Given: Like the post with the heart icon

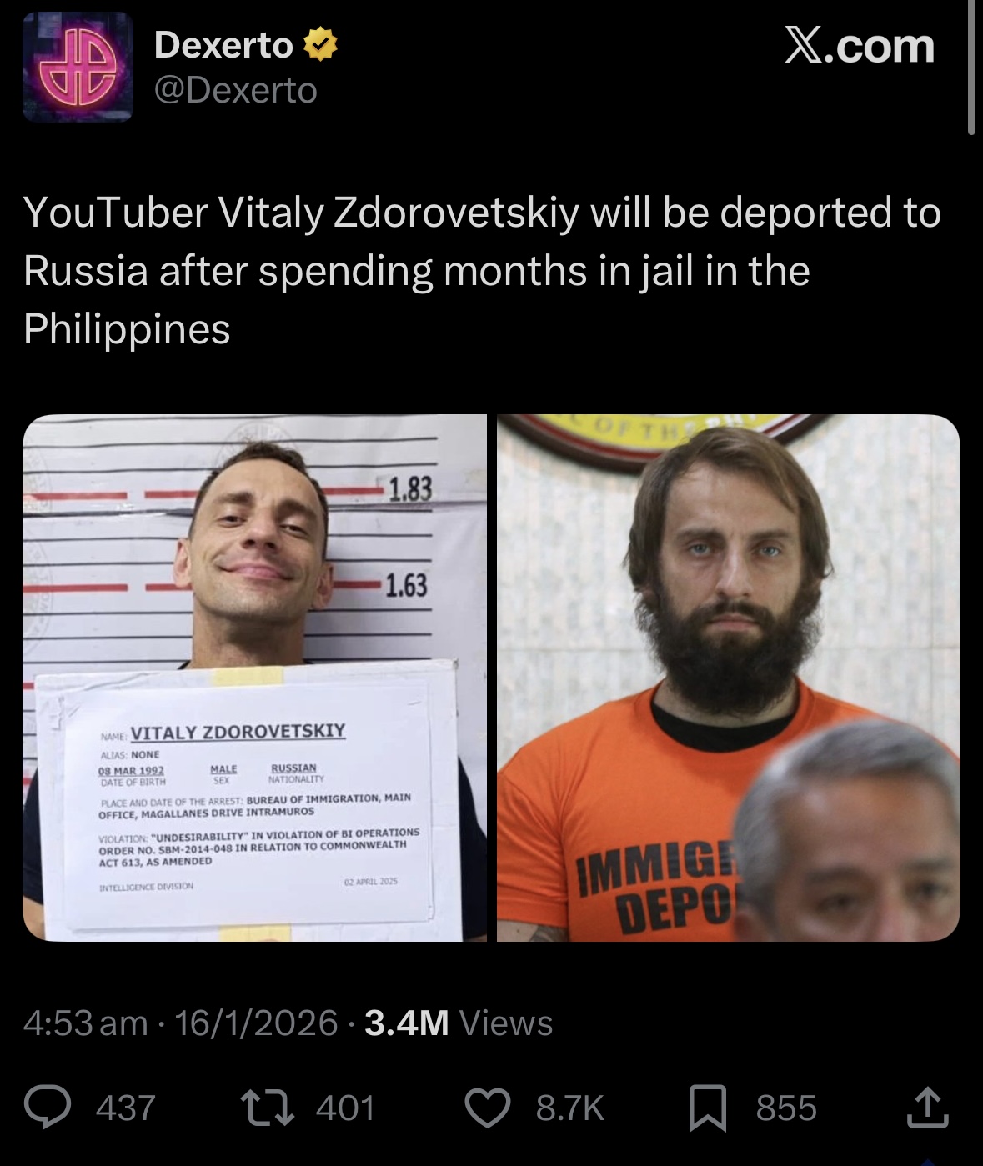Looking at the screenshot, I should point(487,1108).
